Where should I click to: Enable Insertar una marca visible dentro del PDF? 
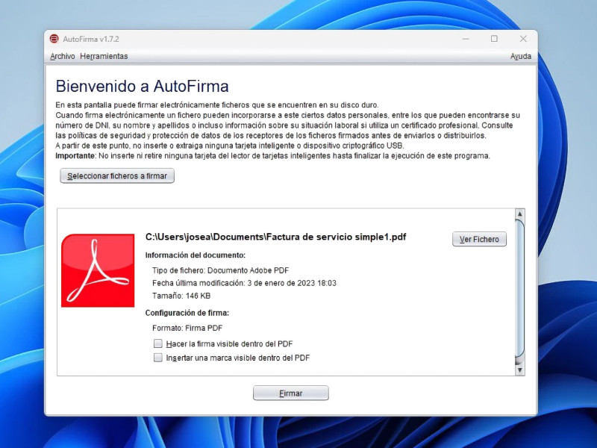158,358
